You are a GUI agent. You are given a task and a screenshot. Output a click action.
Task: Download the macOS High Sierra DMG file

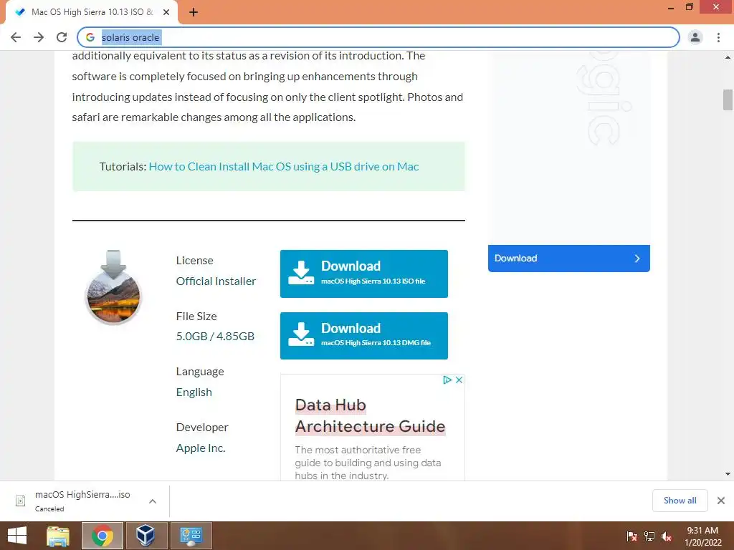363,336
